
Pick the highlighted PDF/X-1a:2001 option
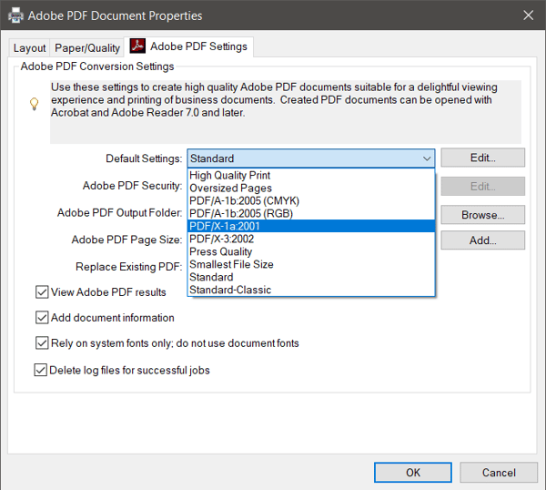tap(311, 226)
